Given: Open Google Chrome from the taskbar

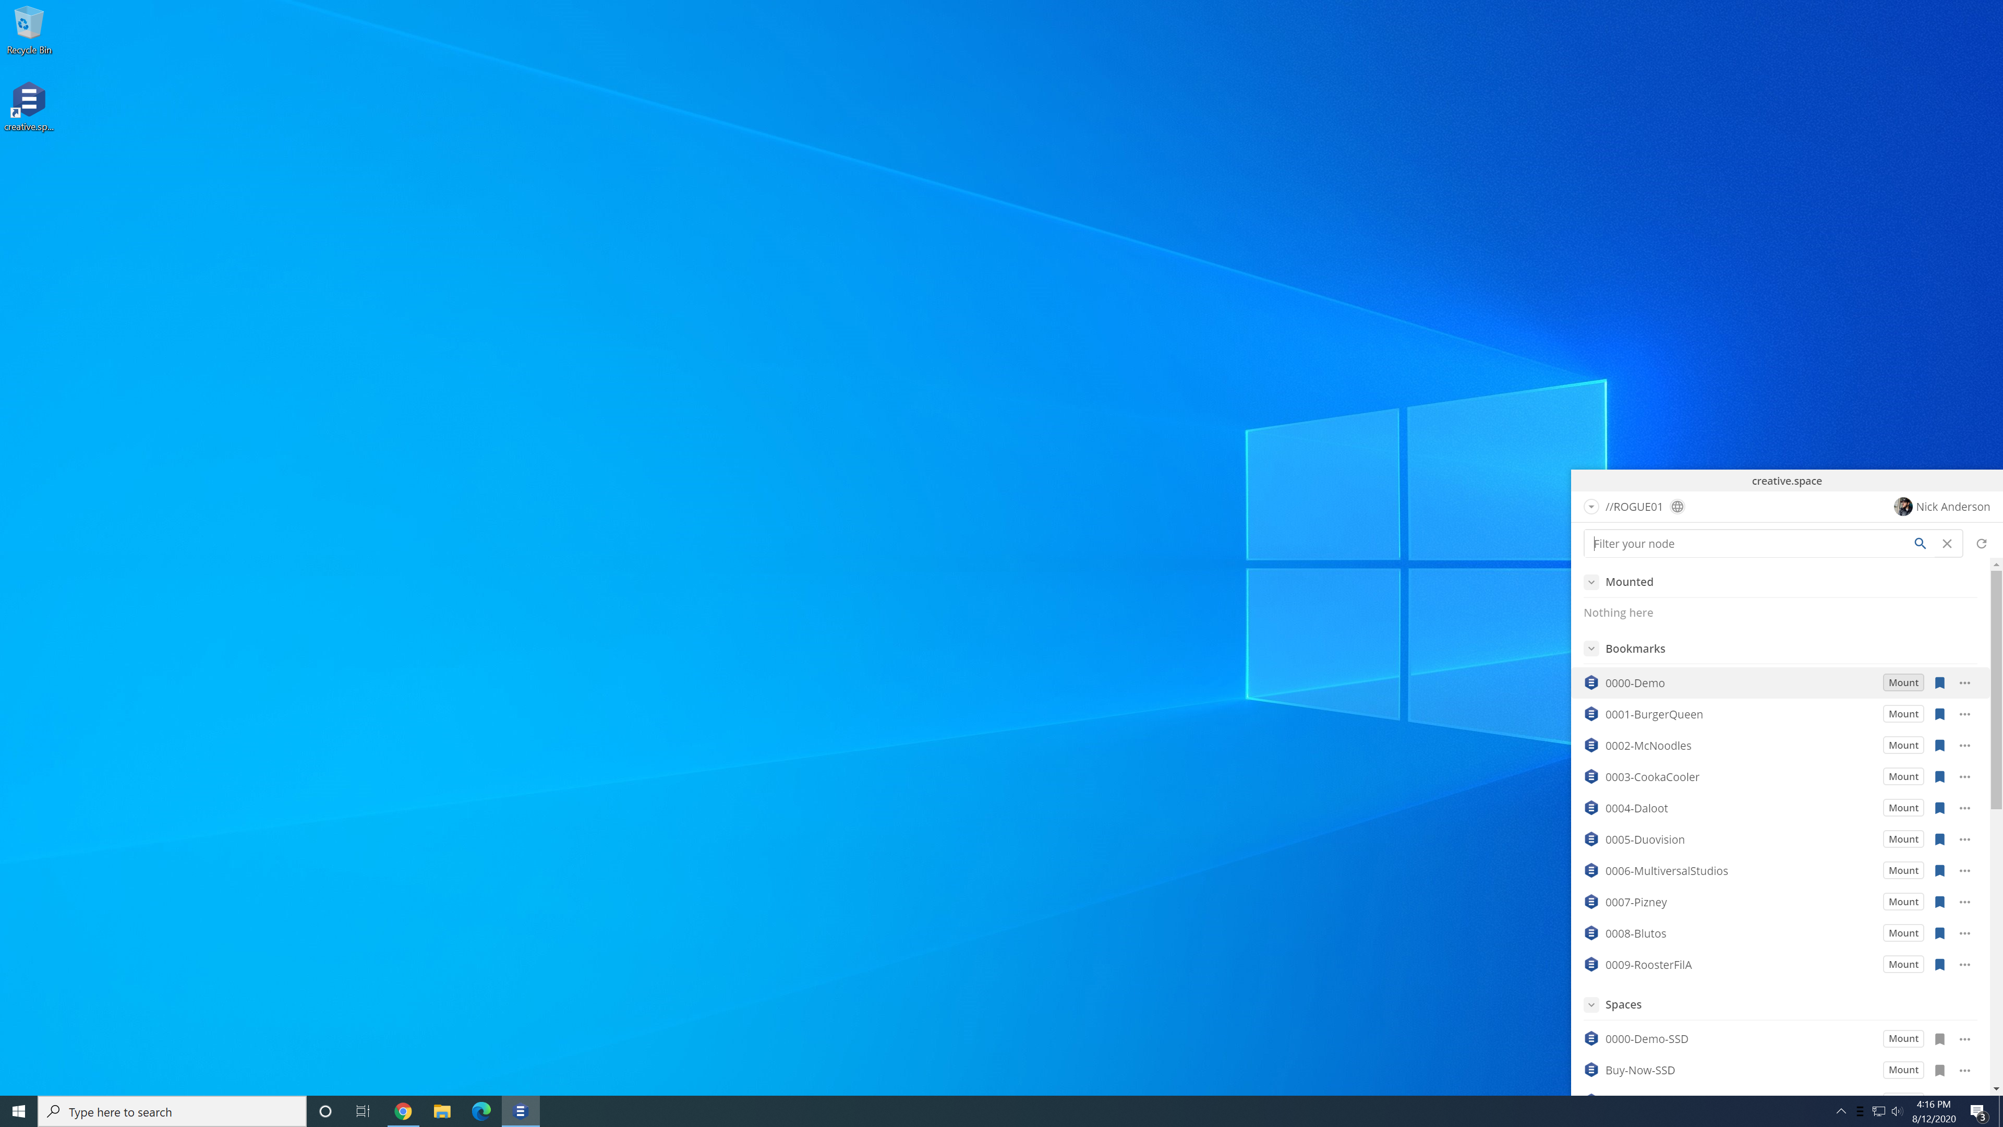Looking at the screenshot, I should click(403, 1111).
